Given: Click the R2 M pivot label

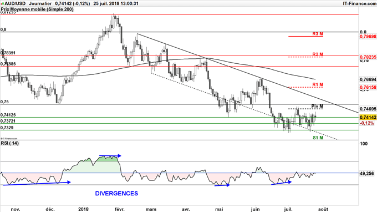Looking at the screenshot, I should (x=318, y=54).
